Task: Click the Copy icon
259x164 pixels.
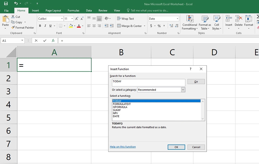Action: click(x=13, y=22)
